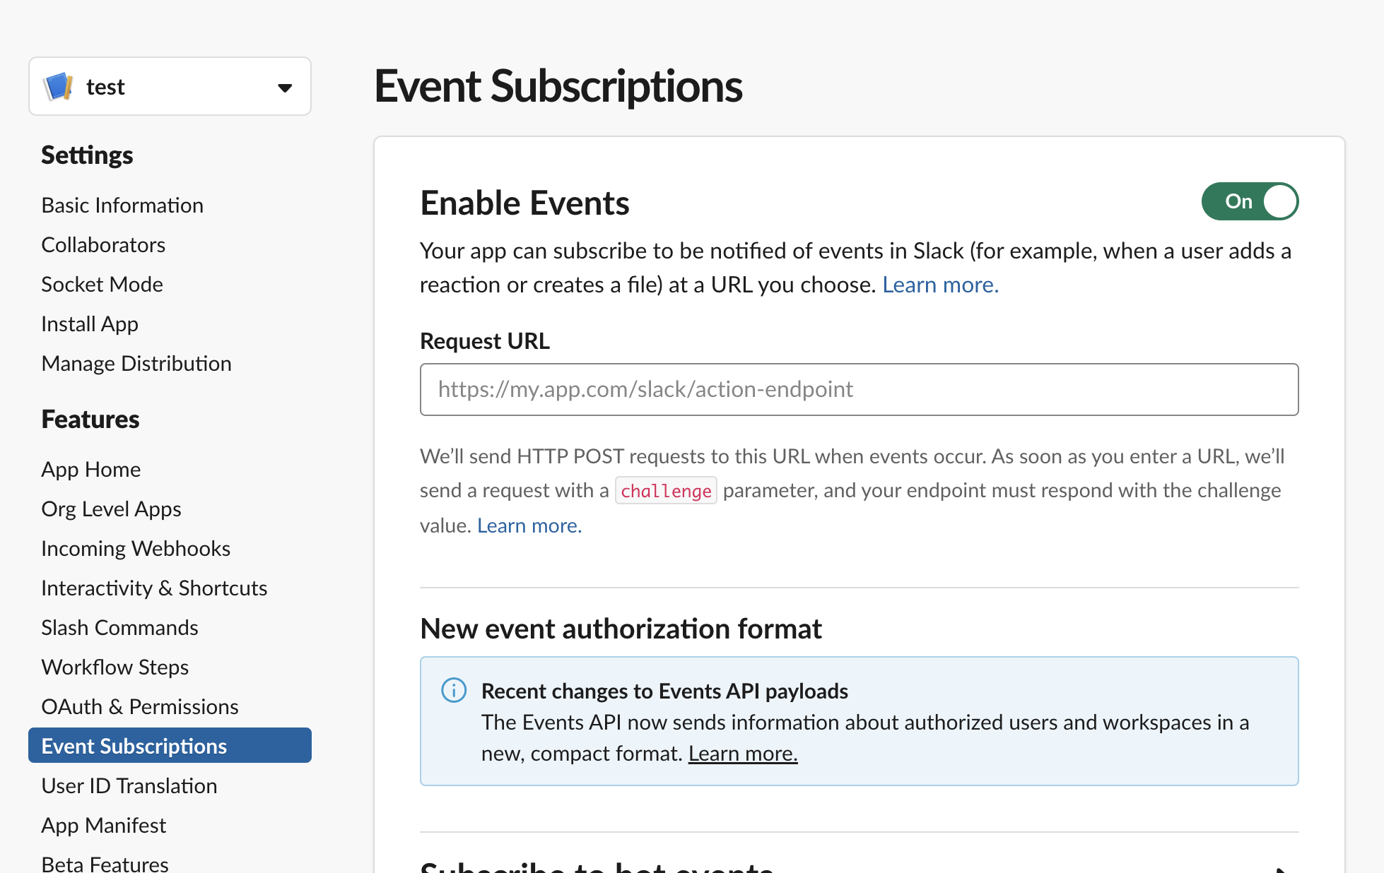
Task: Click Learn more about the challenge parameter
Action: pyautogui.click(x=529, y=525)
